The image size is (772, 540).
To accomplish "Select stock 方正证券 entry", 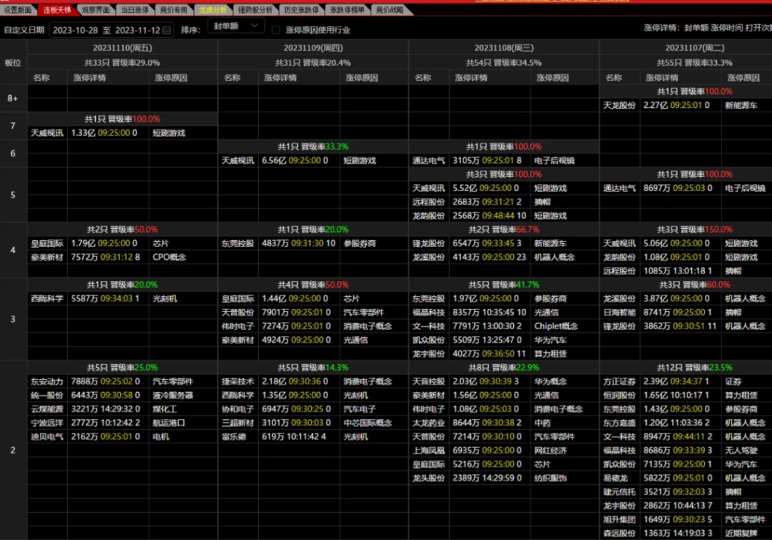I will pyautogui.click(x=618, y=381).
